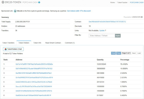Open the Read Smart Contract tab
This screenshot has width=144, height=99.
pyautogui.click(x=53, y=43)
